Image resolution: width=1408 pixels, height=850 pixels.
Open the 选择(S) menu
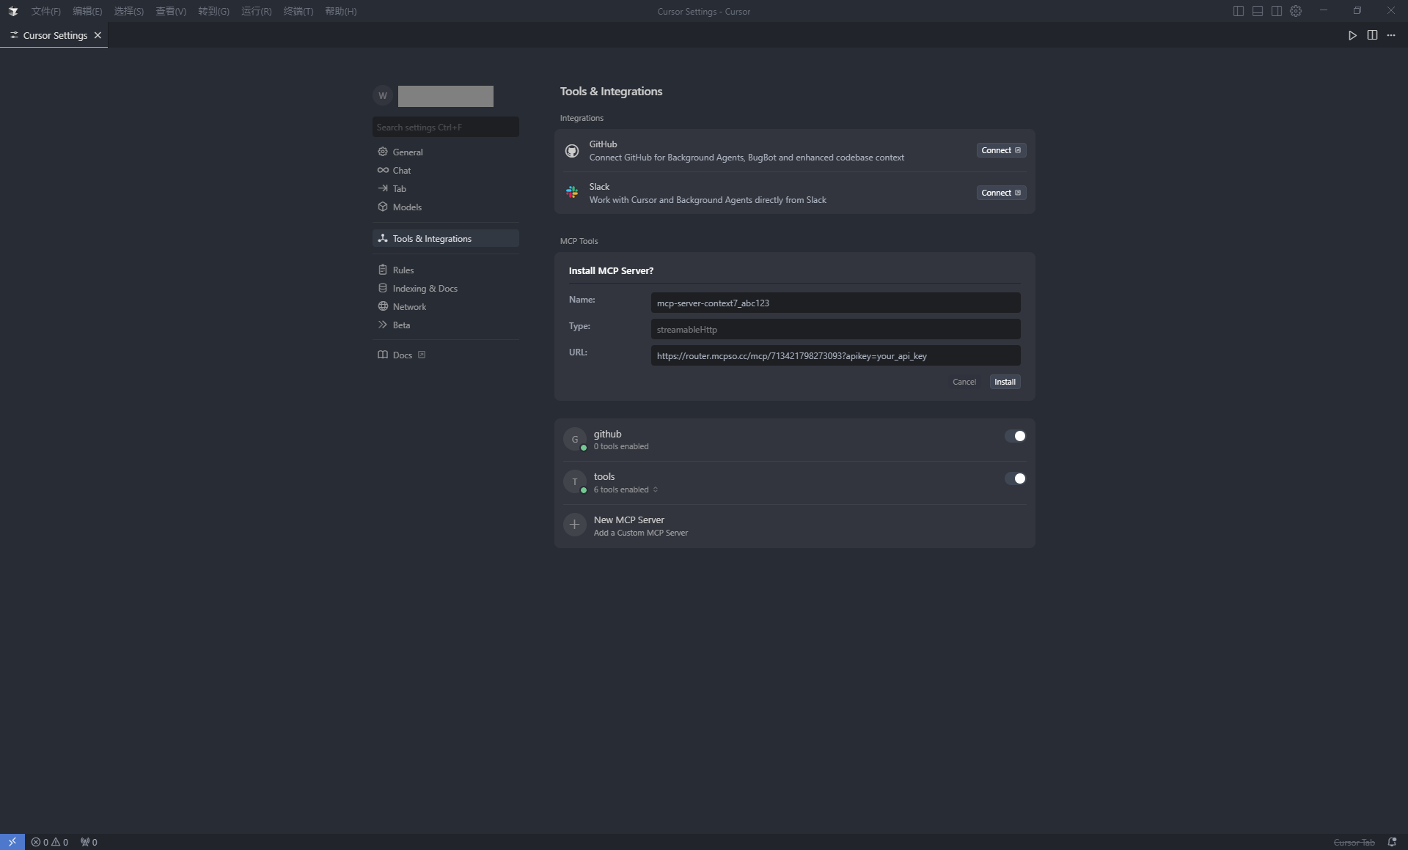click(x=129, y=11)
